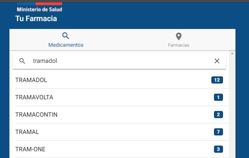Select the TRAMAVOLTA result

coord(122,97)
